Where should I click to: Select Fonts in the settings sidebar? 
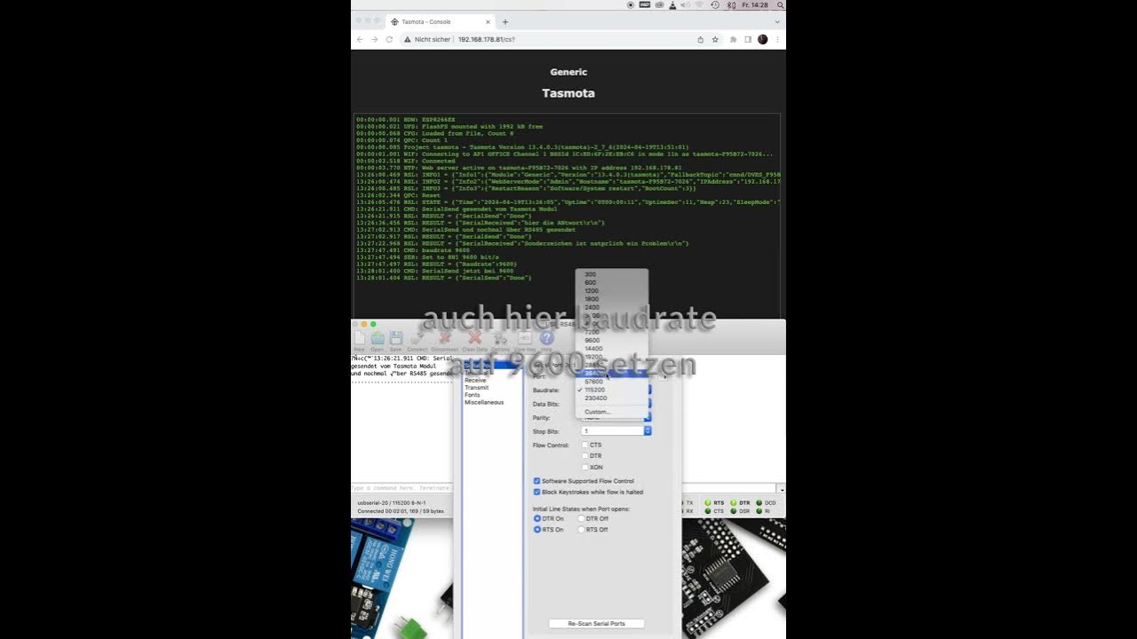(x=472, y=395)
